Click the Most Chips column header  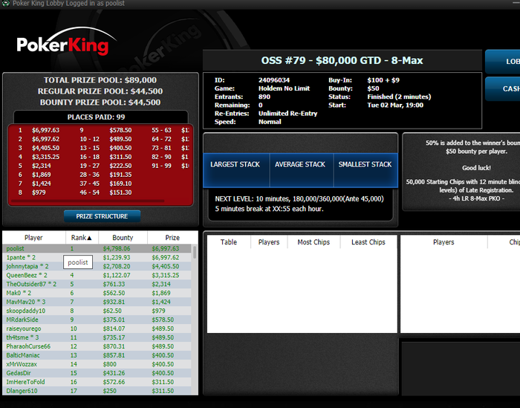pos(313,242)
